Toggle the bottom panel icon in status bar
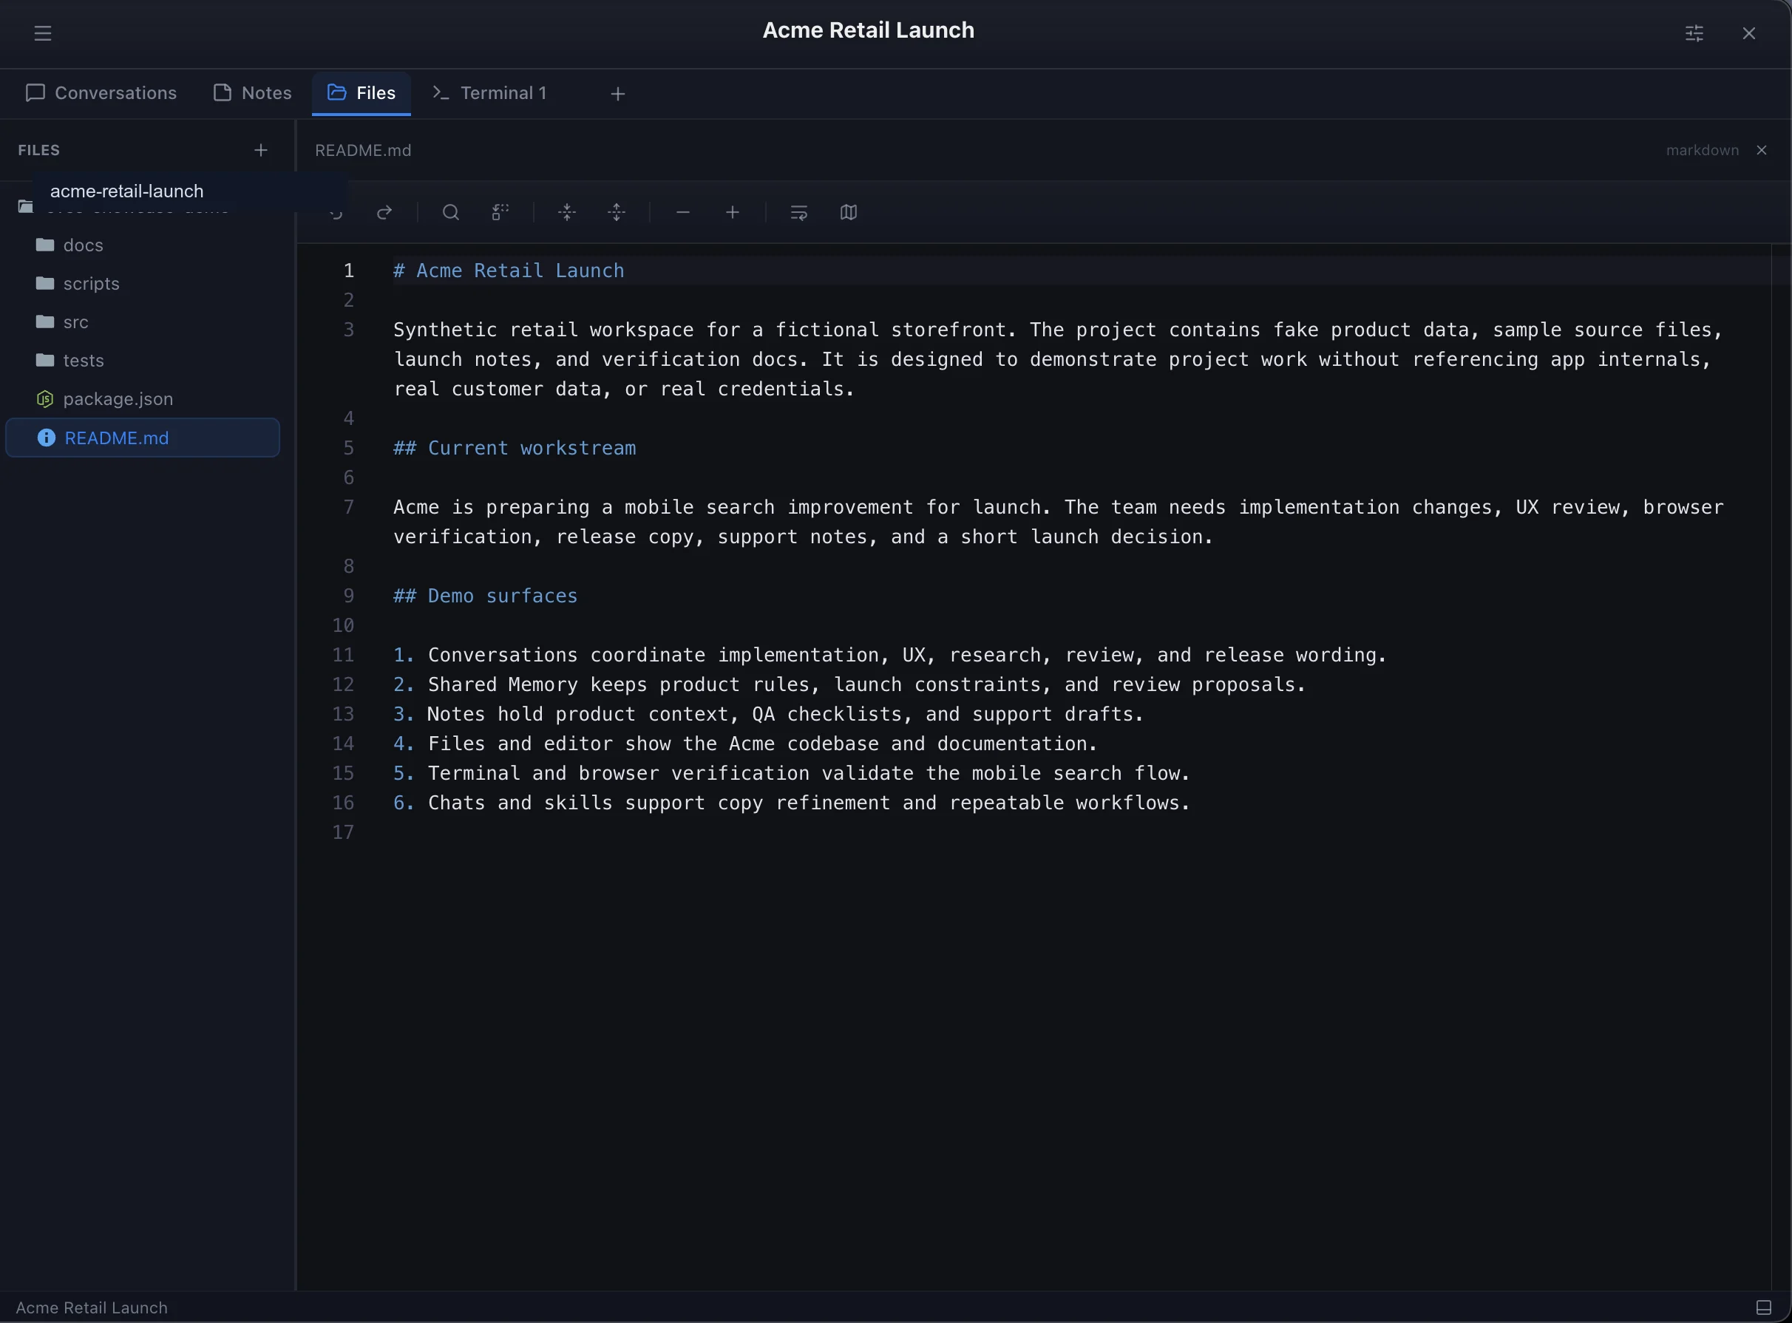This screenshot has height=1323, width=1792. click(x=1763, y=1307)
